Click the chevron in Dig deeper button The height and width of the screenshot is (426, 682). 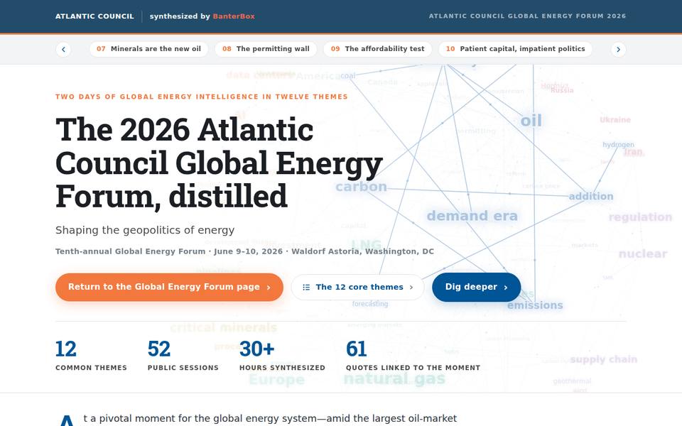tap(505, 288)
